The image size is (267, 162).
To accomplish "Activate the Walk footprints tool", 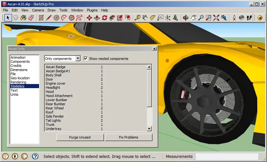I will 249,18.
